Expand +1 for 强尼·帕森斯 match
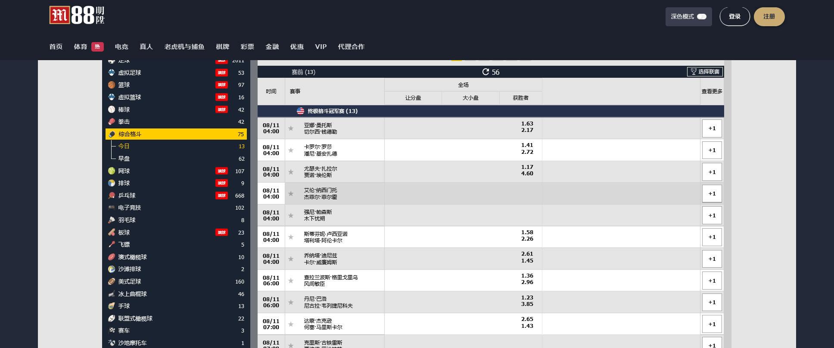 (x=712, y=216)
